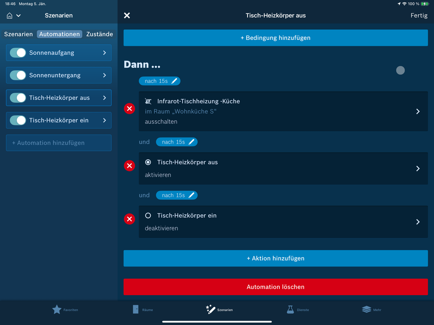This screenshot has width=434, height=325.
Task: Switch to the Zustände tab
Action: pos(99,34)
